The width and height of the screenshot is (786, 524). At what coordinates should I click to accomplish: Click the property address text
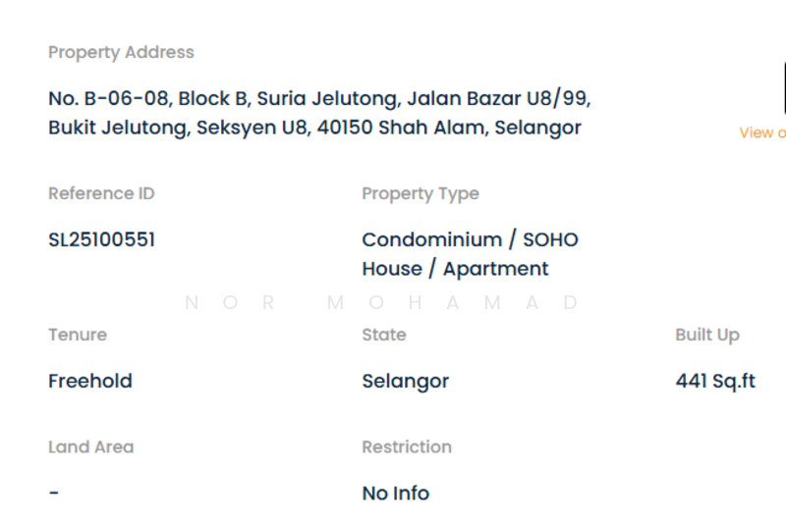click(318, 113)
